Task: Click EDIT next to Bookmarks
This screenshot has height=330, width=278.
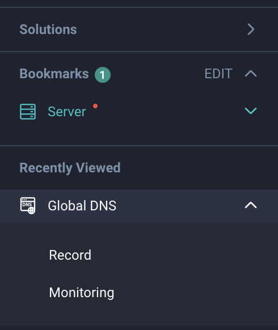Action: pyautogui.click(x=218, y=74)
